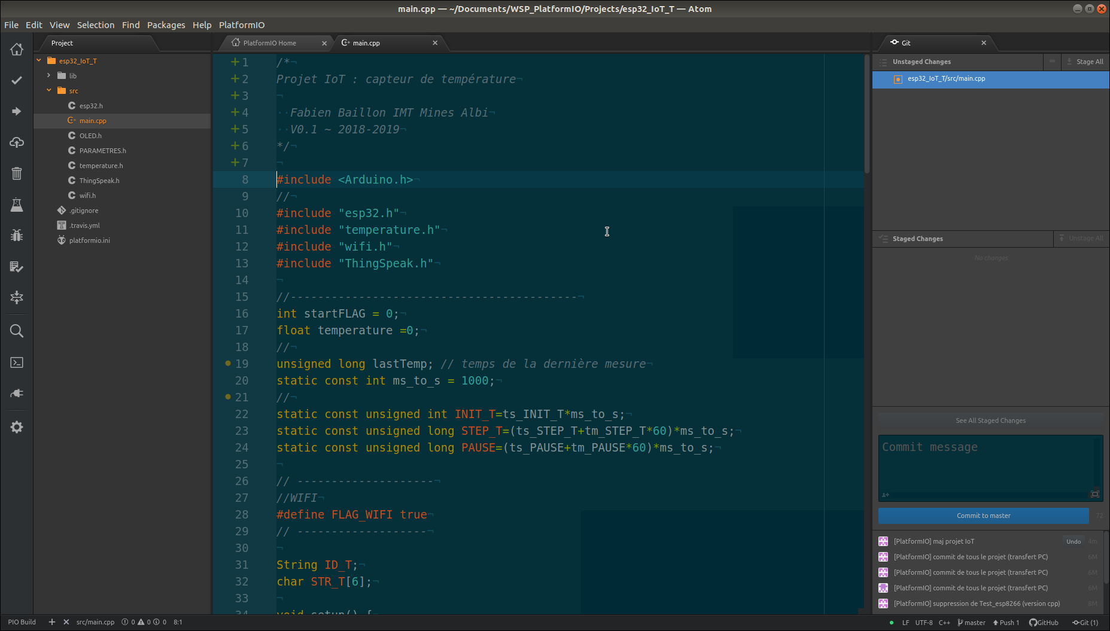Open the terminal icon in sidebar
Image resolution: width=1110 pixels, height=631 pixels.
[x=17, y=362]
